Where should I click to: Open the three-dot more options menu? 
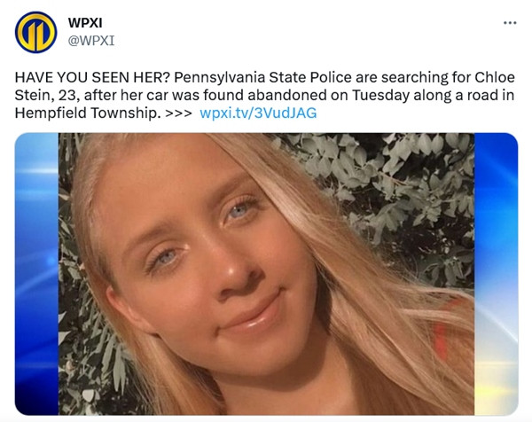510,23
